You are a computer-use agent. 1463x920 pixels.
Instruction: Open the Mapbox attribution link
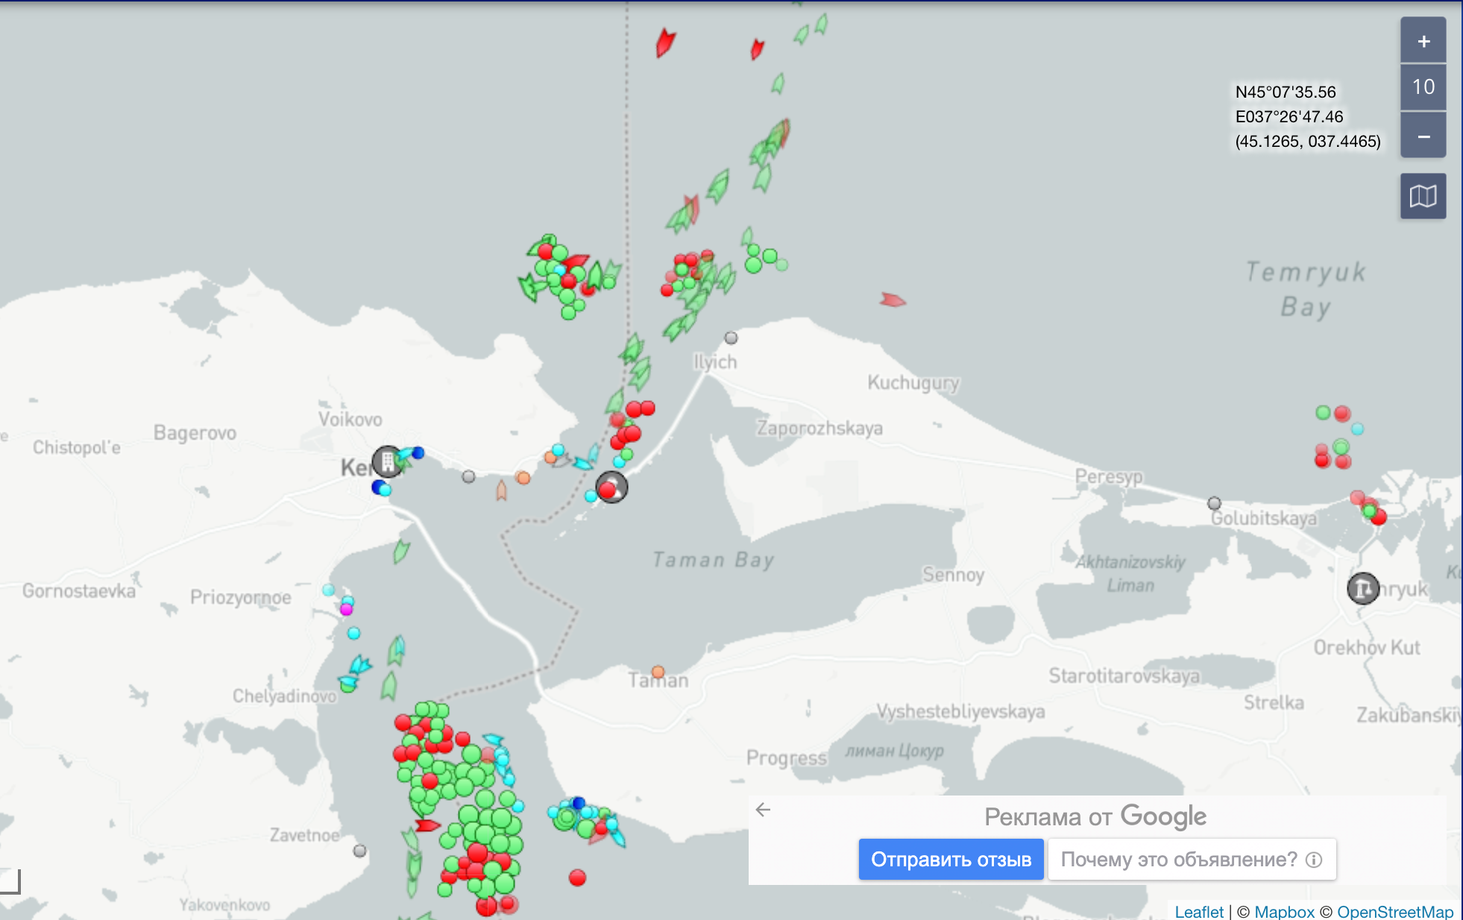tap(1284, 911)
